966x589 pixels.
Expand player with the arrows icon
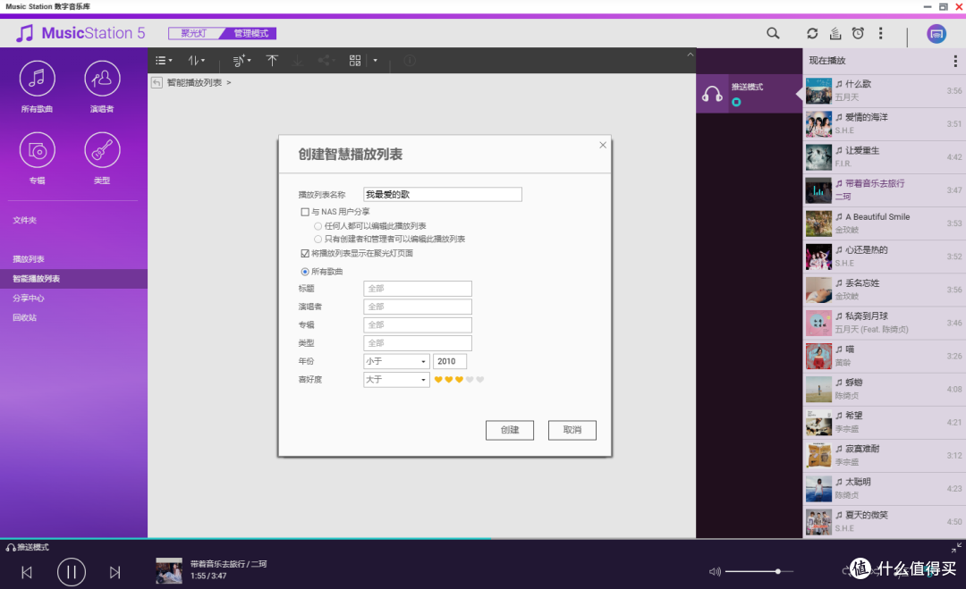click(x=955, y=547)
